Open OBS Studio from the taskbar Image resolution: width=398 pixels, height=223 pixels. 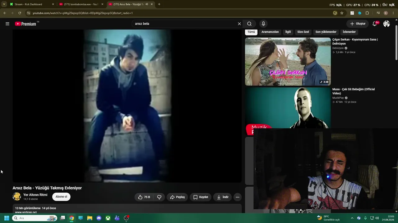click(126, 218)
